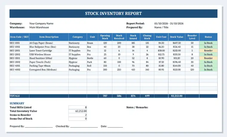Select the $2,212.00 total in TOTALS row
The height and width of the screenshot is (137, 227).
[x=177, y=96]
